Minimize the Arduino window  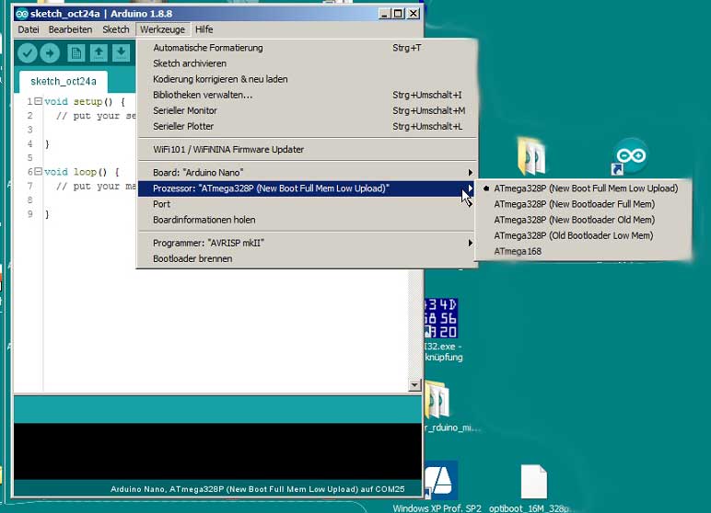(385, 14)
